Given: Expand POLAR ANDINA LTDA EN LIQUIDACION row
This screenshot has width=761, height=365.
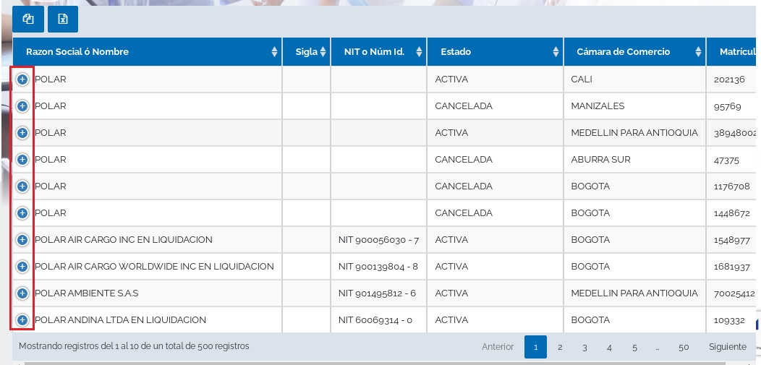Looking at the screenshot, I should coord(22,320).
